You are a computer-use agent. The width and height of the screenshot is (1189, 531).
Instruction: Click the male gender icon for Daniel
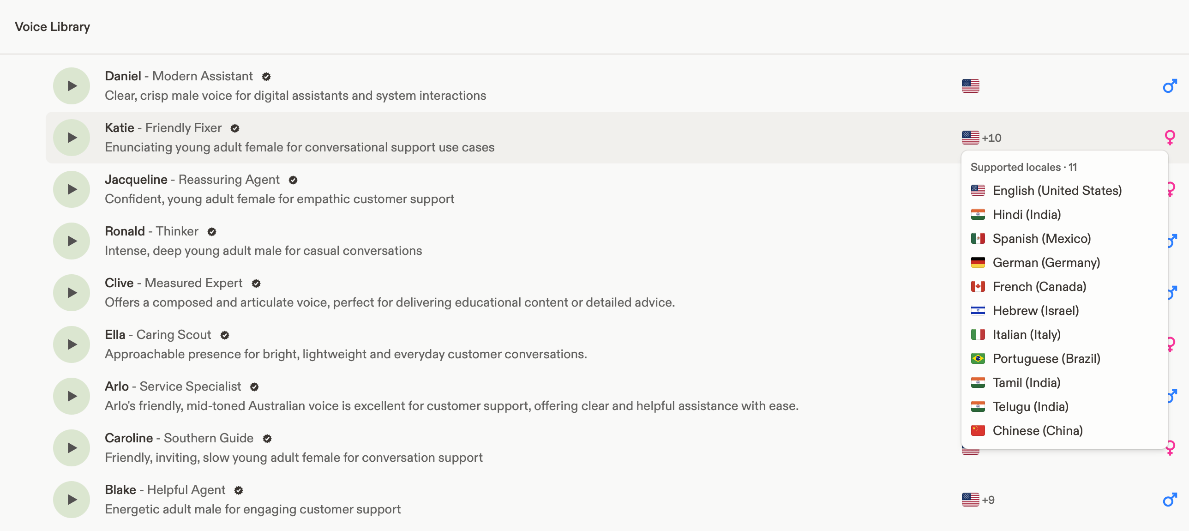click(1170, 86)
